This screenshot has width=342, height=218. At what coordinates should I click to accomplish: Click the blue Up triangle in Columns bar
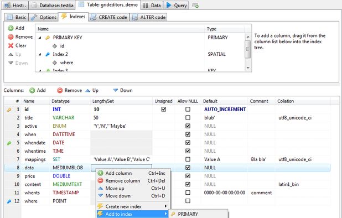point(87,91)
